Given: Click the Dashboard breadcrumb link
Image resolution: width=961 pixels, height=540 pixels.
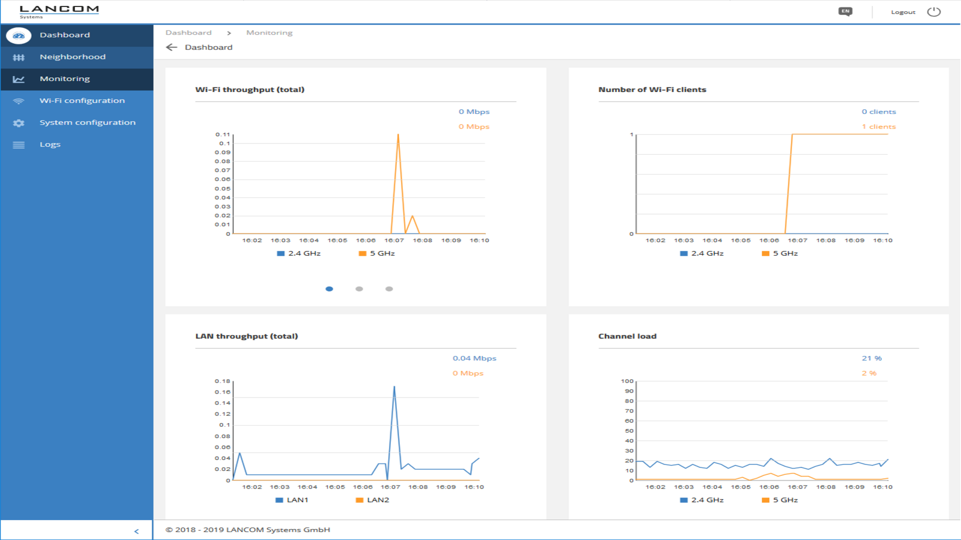Looking at the screenshot, I should tap(189, 33).
